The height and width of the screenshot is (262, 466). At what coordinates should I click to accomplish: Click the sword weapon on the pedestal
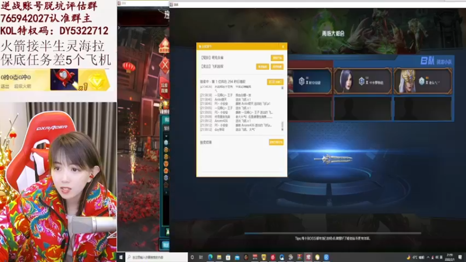(x=333, y=159)
